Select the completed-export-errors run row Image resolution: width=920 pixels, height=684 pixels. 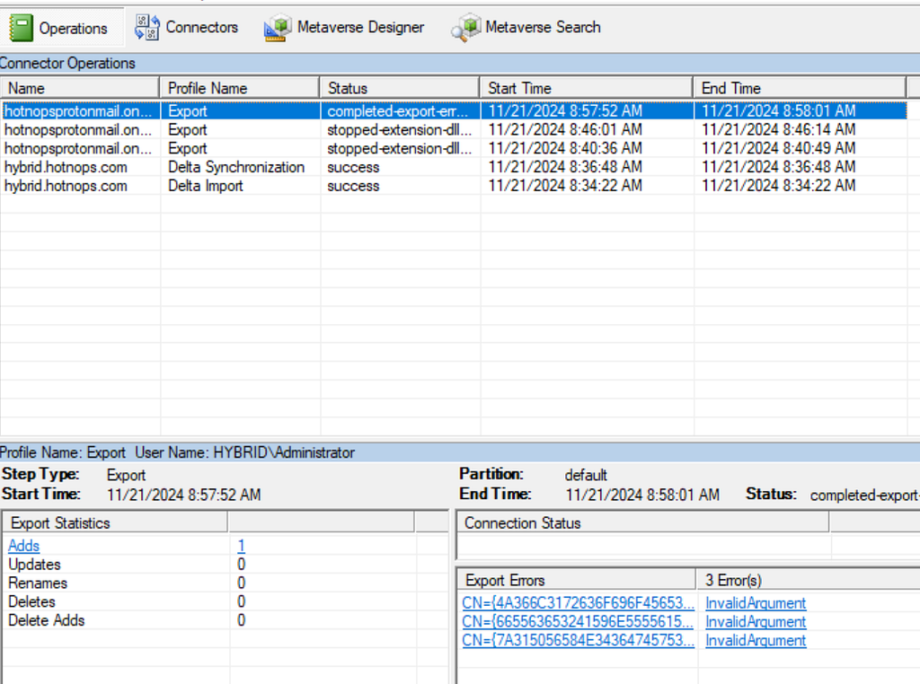(397, 111)
